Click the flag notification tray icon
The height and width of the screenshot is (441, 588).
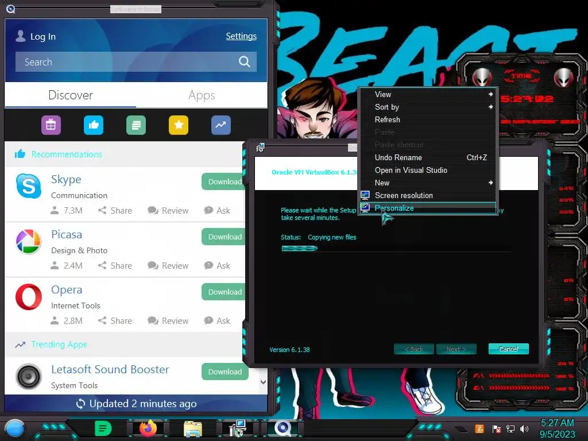pyautogui.click(x=497, y=428)
